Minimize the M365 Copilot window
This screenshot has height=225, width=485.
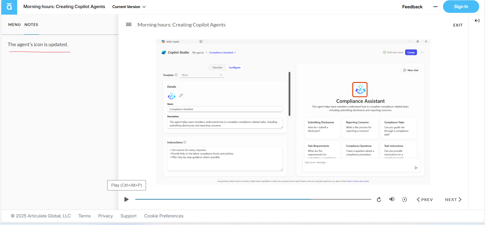409,41
